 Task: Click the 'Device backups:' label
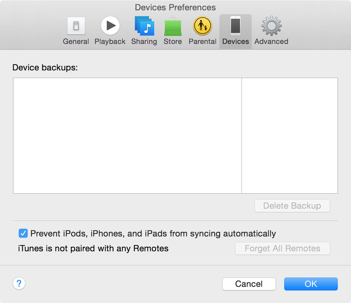45,68
